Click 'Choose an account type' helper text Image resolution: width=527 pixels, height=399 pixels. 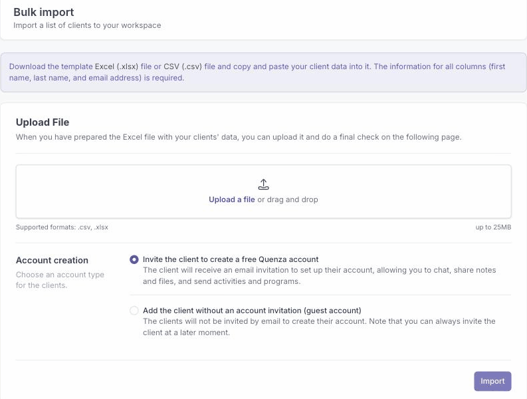(60, 280)
